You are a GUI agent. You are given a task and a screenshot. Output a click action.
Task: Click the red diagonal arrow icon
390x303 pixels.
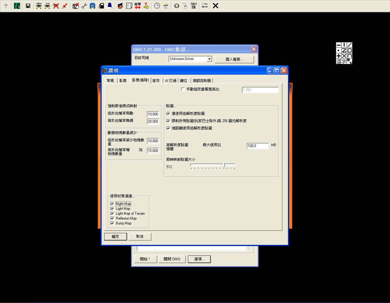65,6
